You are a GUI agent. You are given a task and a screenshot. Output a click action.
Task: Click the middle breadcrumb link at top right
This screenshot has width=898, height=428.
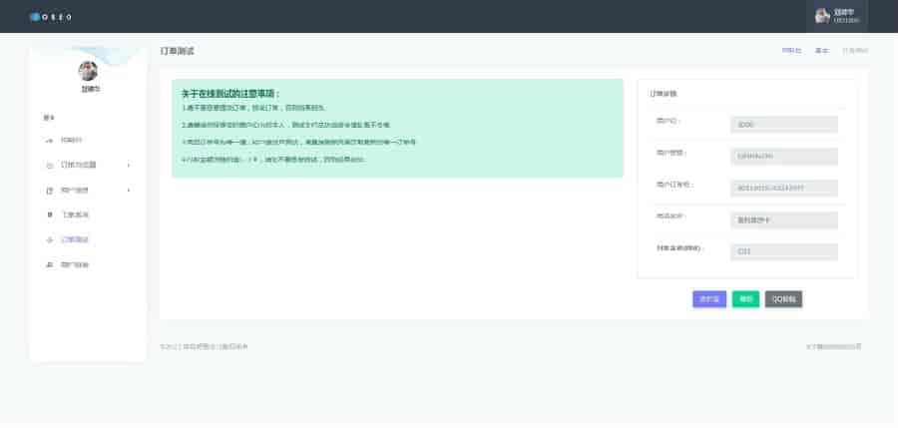coord(822,51)
